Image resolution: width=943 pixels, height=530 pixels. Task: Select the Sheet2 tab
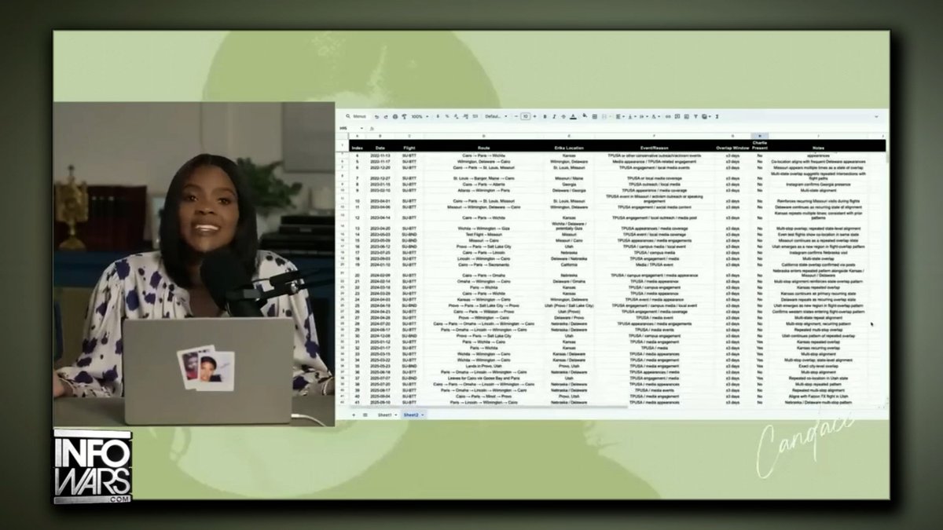tap(410, 414)
